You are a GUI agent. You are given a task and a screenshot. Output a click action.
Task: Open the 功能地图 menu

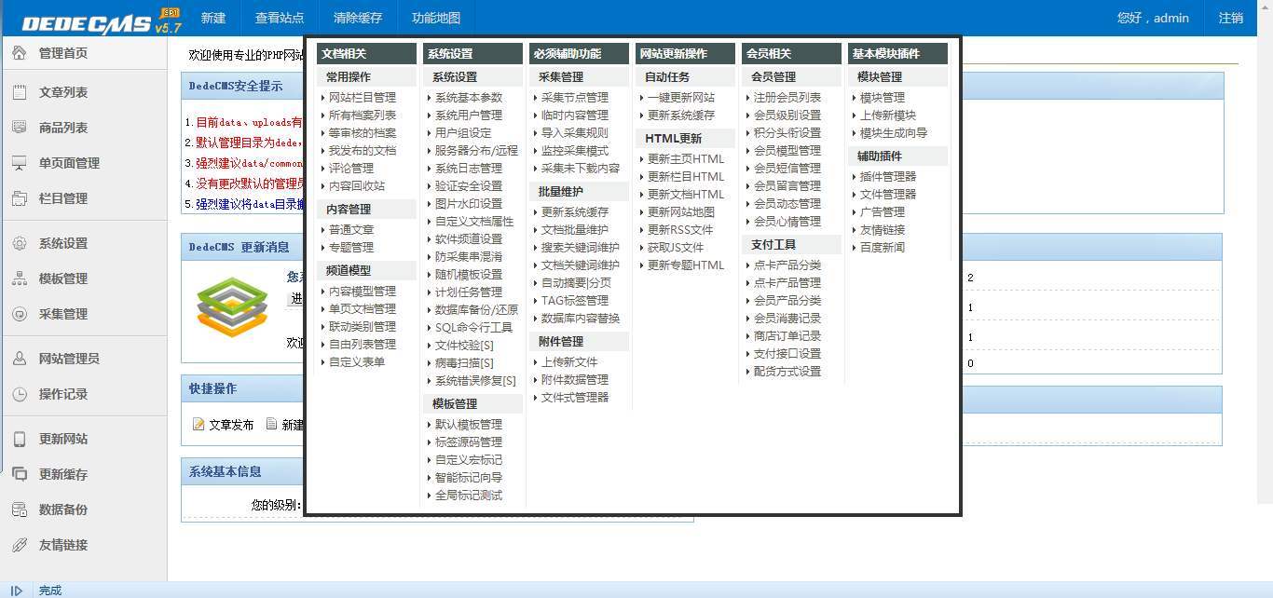(436, 17)
